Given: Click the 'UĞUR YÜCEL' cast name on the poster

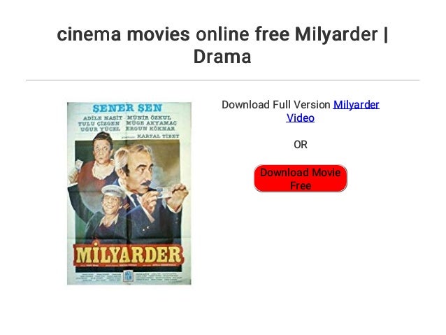Looking at the screenshot, I should pyautogui.click(x=101, y=129).
